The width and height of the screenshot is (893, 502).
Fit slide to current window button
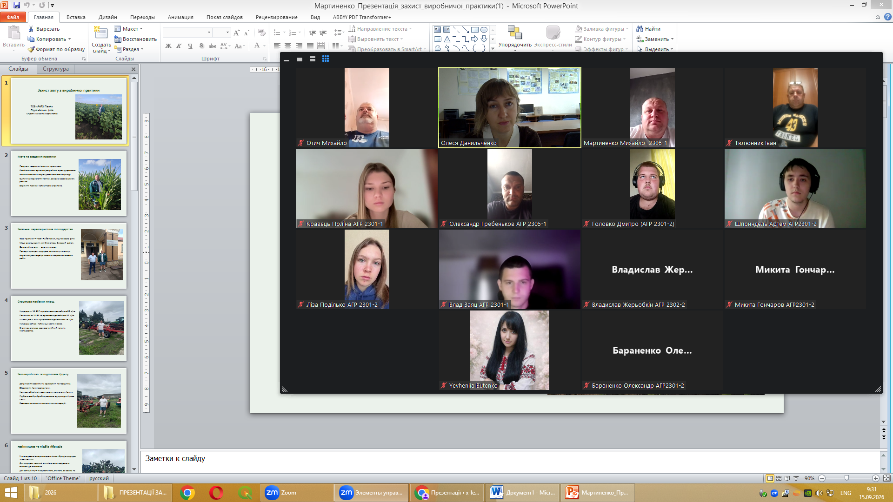886,478
